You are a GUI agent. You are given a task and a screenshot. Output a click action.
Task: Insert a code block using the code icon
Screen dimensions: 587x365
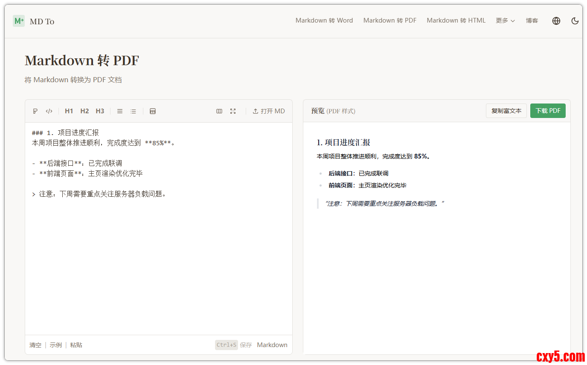click(49, 111)
